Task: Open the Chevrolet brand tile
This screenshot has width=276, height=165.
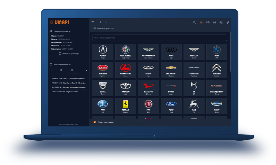Action: 171,70
